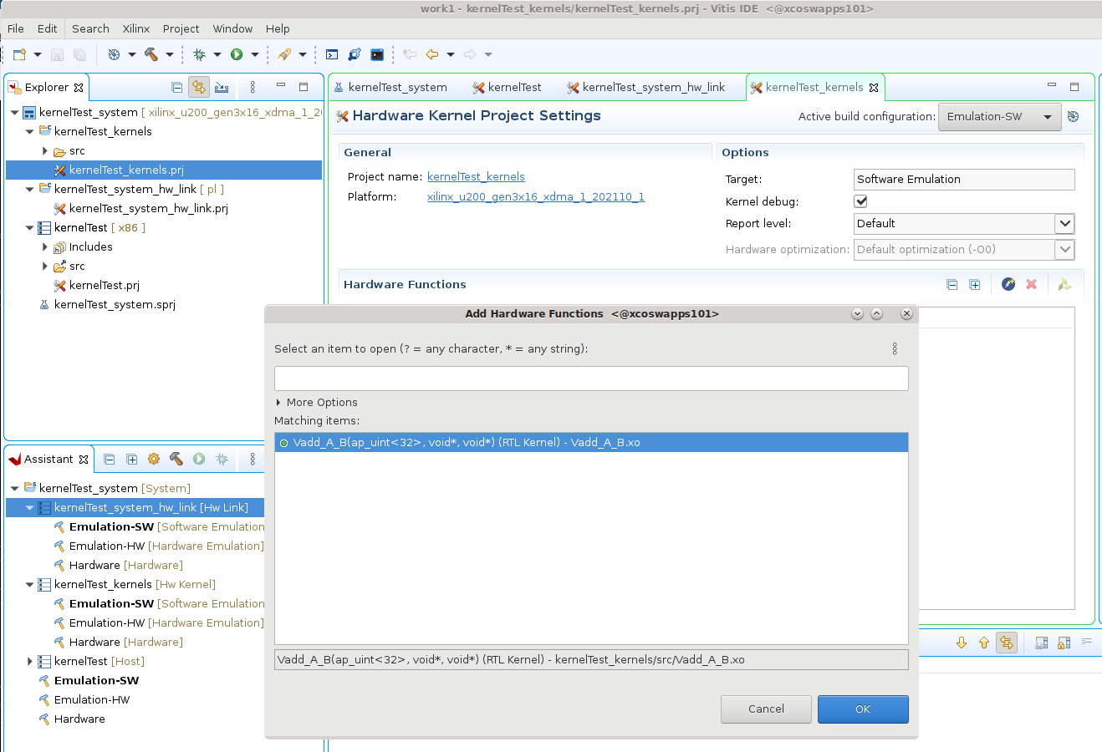The image size is (1102, 752).
Task: Open the Help menu
Action: [x=278, y=28]
